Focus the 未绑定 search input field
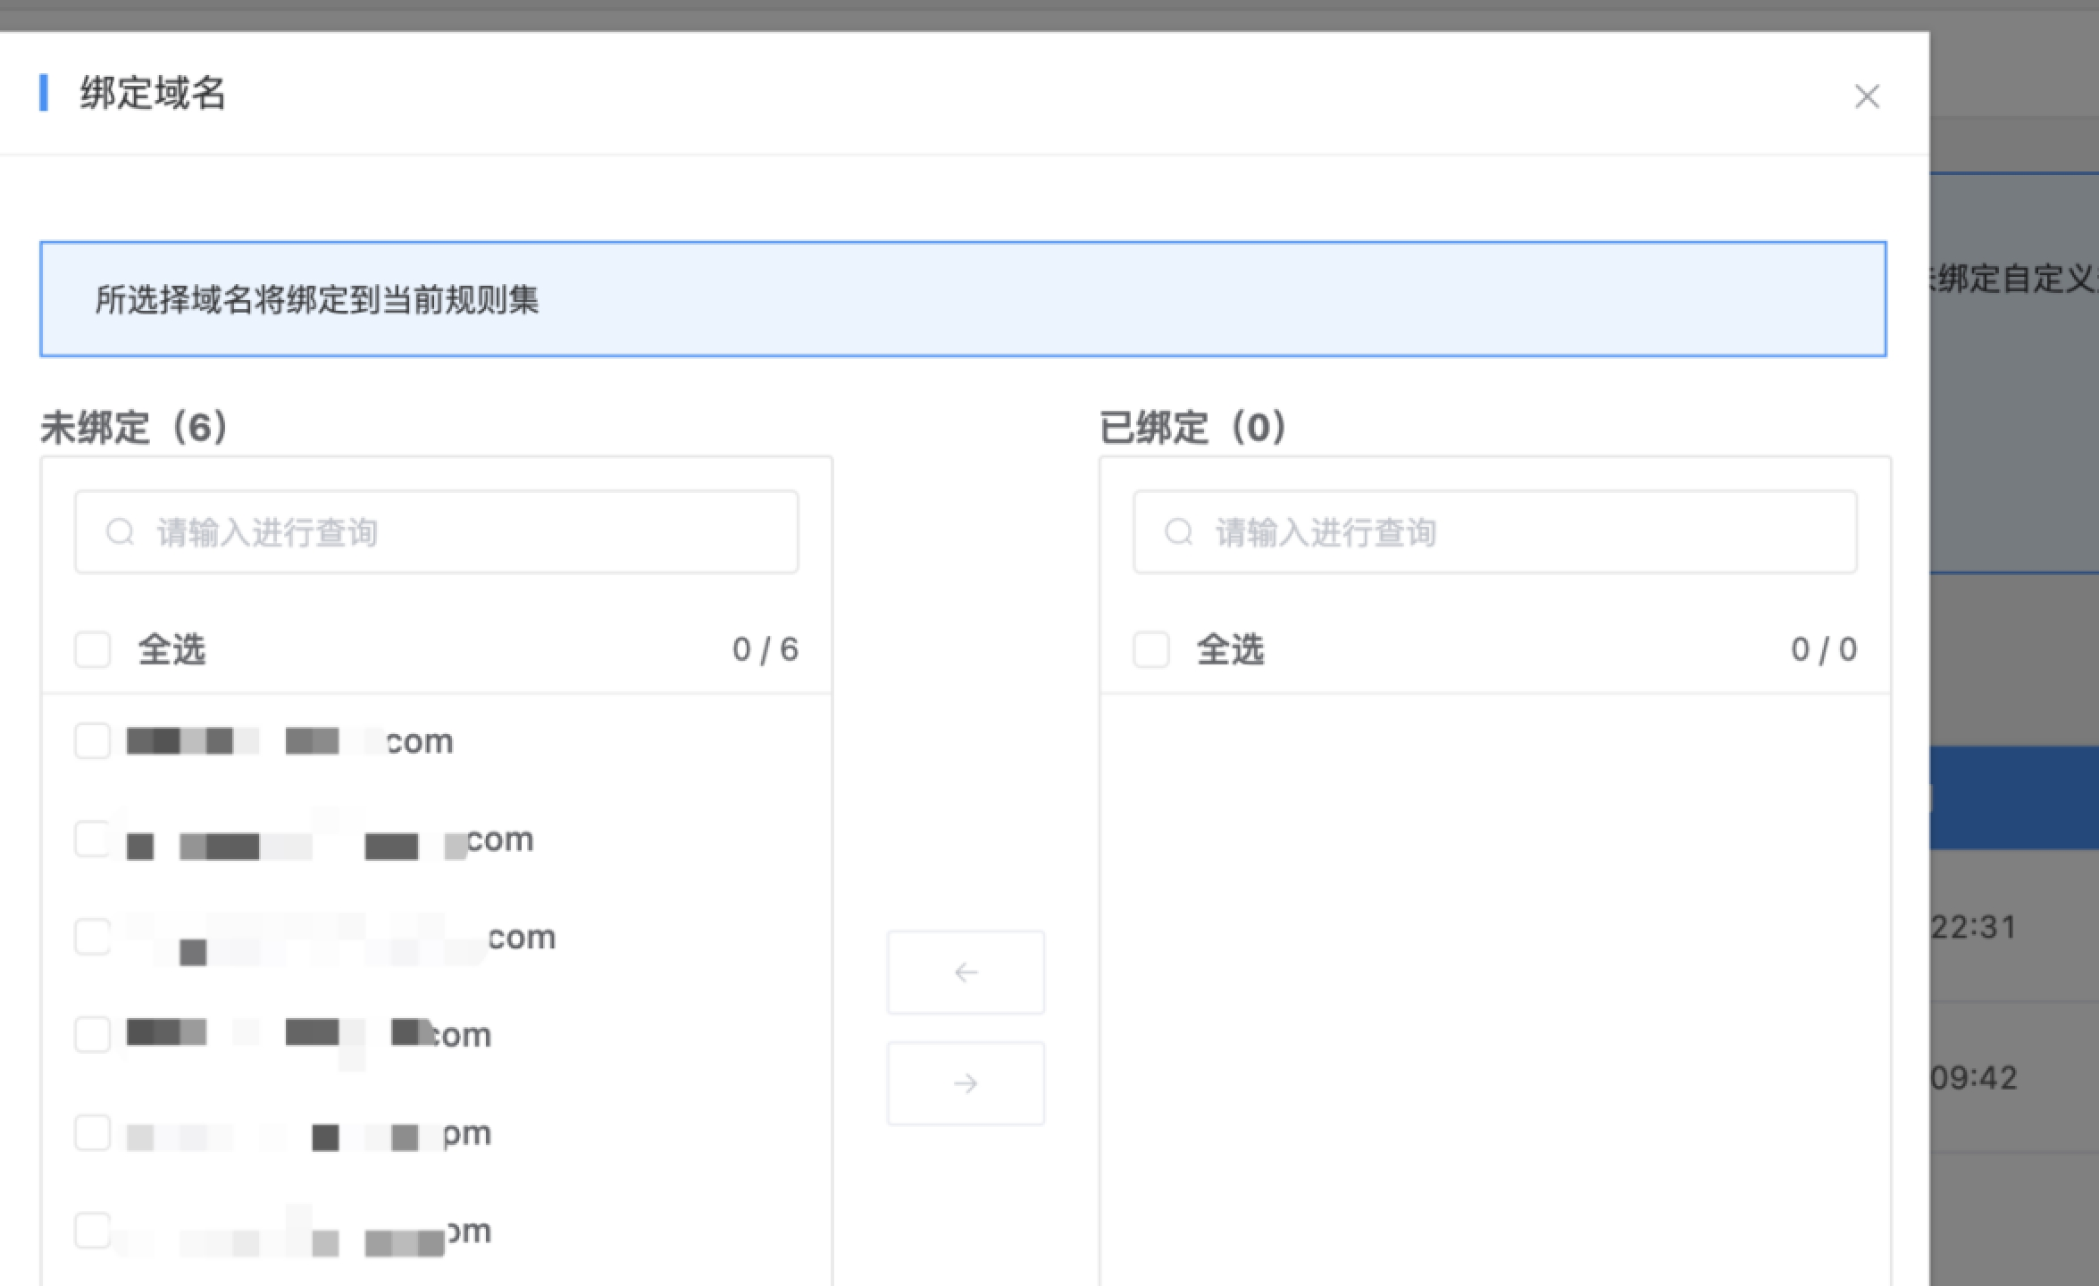The image size is (2099, 1286). 437,532
